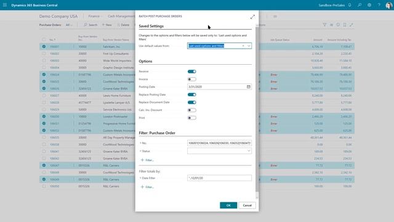Open the Posting Date calendar picker icon
The height and width of the screenshot is (222, 394).
(x=249, y=86)
